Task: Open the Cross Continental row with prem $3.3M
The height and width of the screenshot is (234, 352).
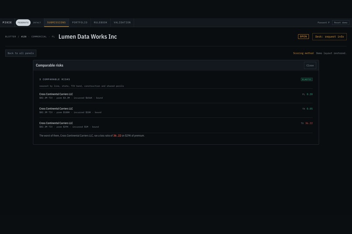Action: point(176,96)
